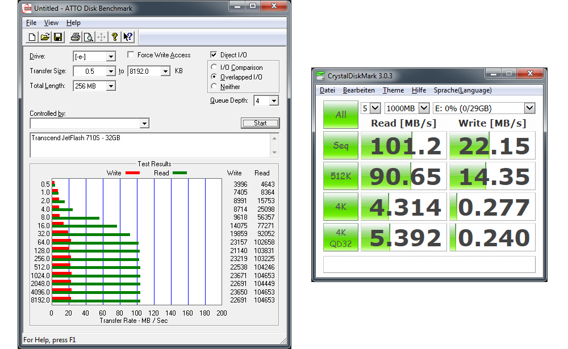The width and height of the screenshot is (568, 349).
Task: Click the ATTO Disk Benchmark title bar icon
Action: pos(27,9)
